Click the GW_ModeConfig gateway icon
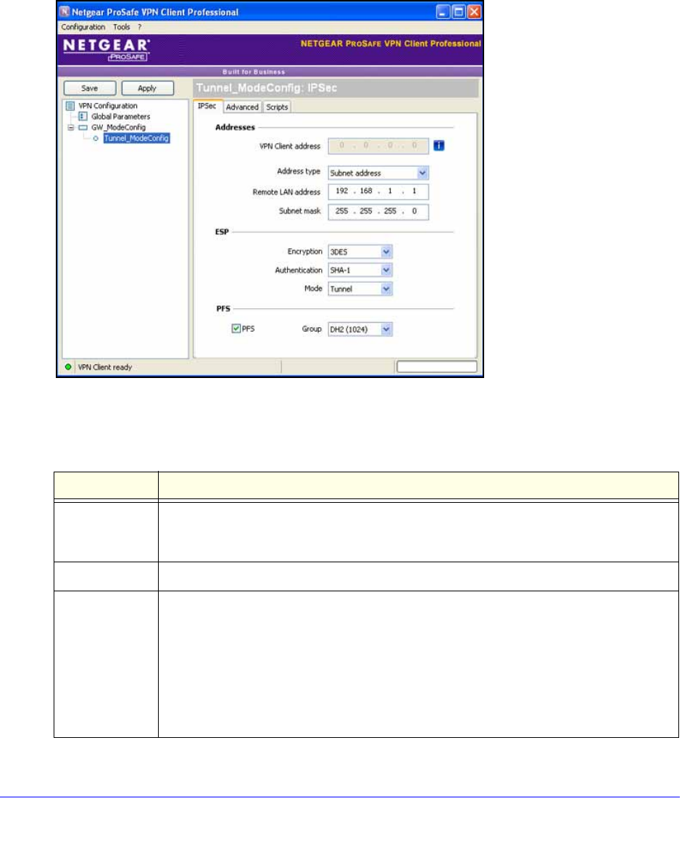Viewport: 682px width, 846px height. [x=83, y=128]
